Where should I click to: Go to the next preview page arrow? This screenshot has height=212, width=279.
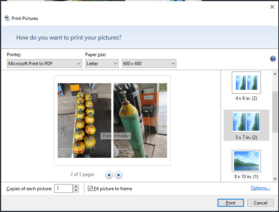point(118,175)
